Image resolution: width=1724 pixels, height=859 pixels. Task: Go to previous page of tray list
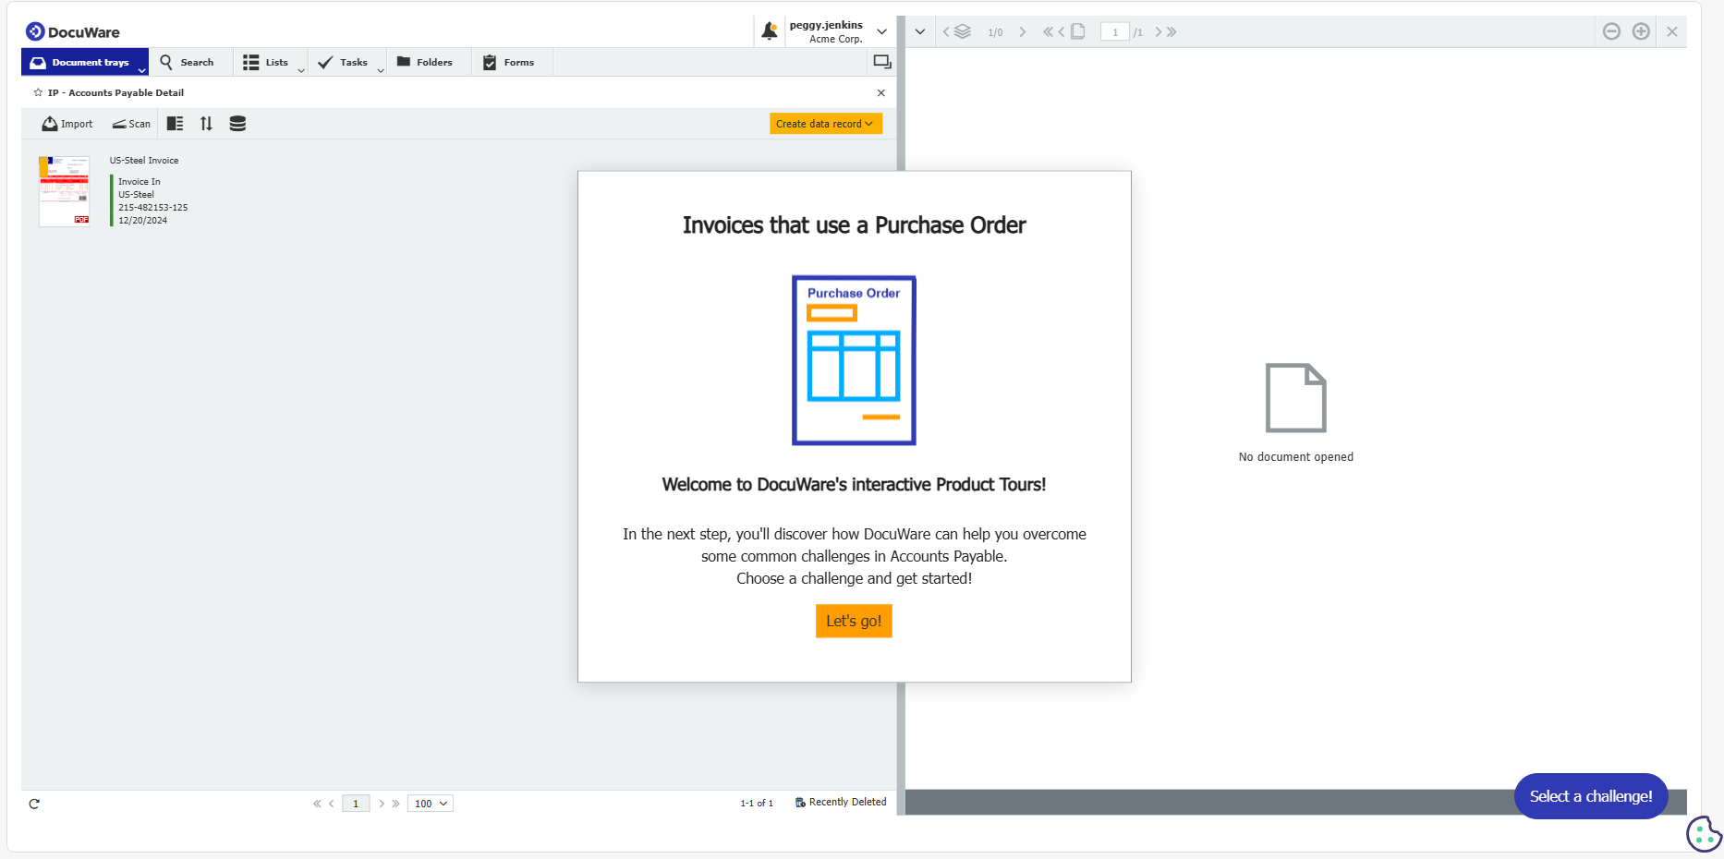click(332, 804)
